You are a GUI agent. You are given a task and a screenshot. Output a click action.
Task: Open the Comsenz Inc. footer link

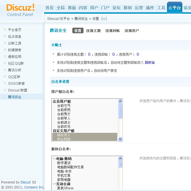coord(34,187)
